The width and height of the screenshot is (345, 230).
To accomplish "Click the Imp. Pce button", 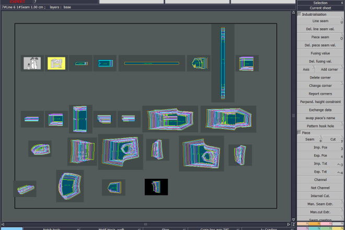I will 320,147.
